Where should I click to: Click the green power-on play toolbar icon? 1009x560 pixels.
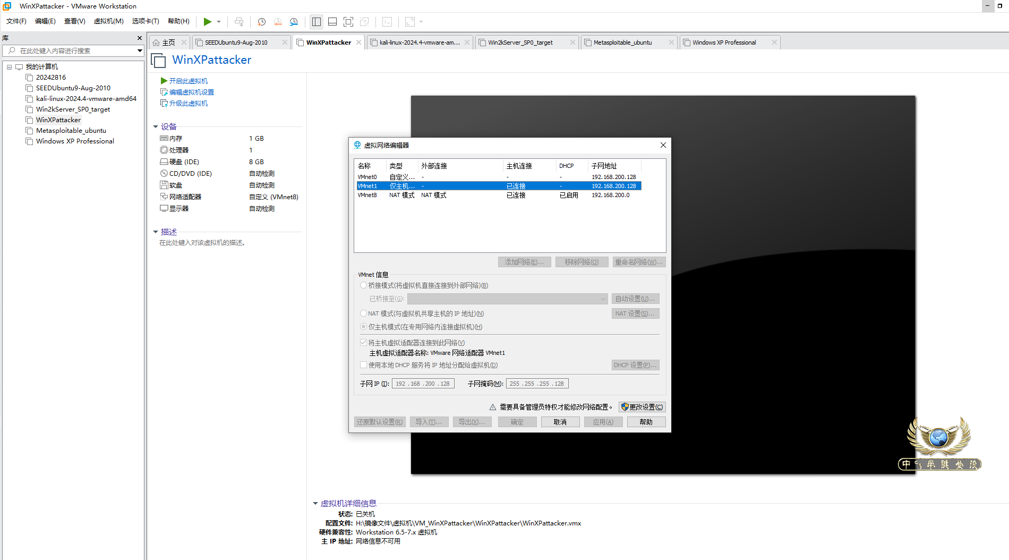click(208, 22)
